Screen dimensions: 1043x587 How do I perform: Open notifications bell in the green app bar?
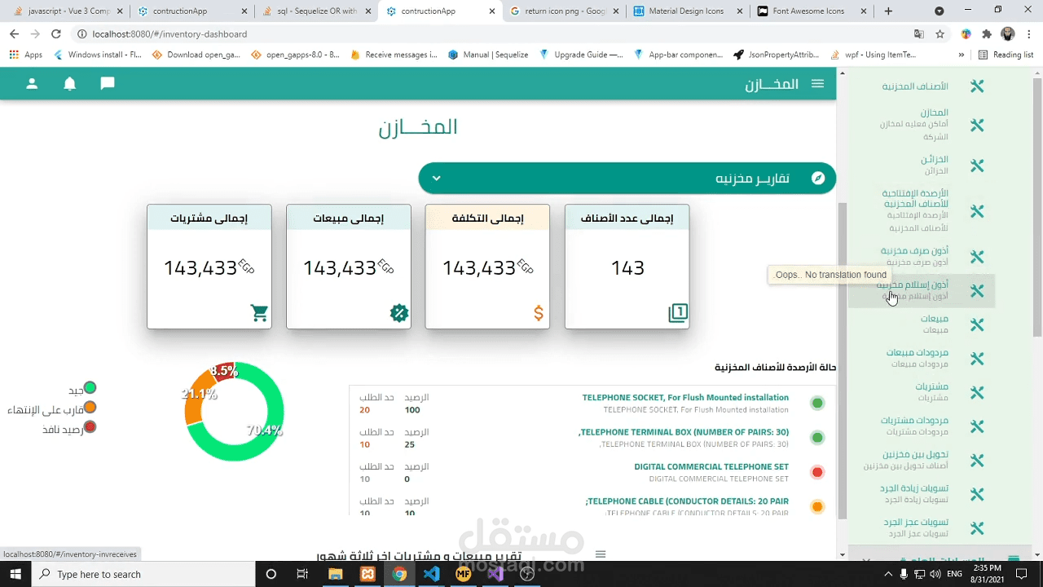click(70, 84)
